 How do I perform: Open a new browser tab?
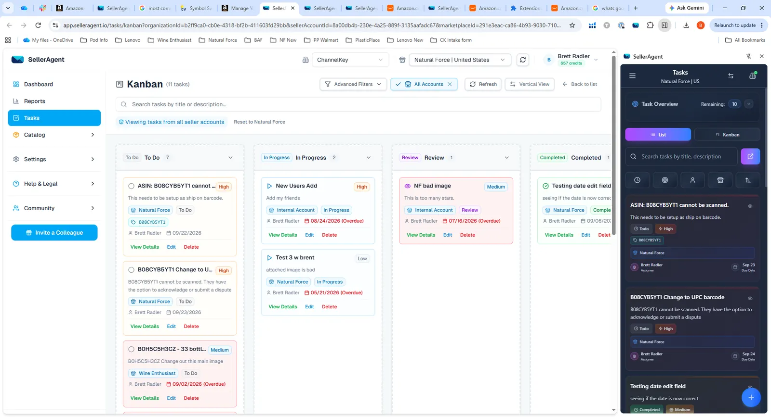636,8
